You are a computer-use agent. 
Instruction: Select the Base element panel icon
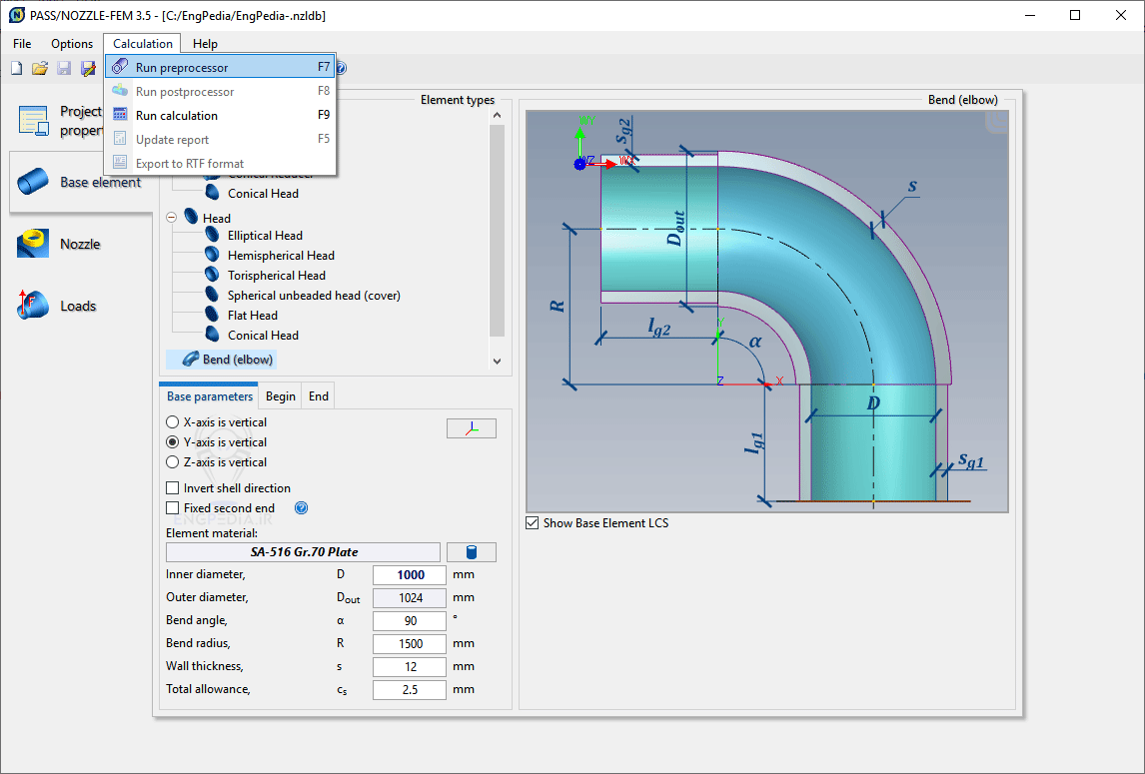pos(32,182)
